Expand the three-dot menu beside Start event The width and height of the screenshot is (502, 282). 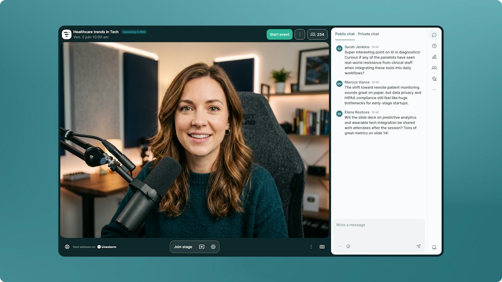[300, 34]
